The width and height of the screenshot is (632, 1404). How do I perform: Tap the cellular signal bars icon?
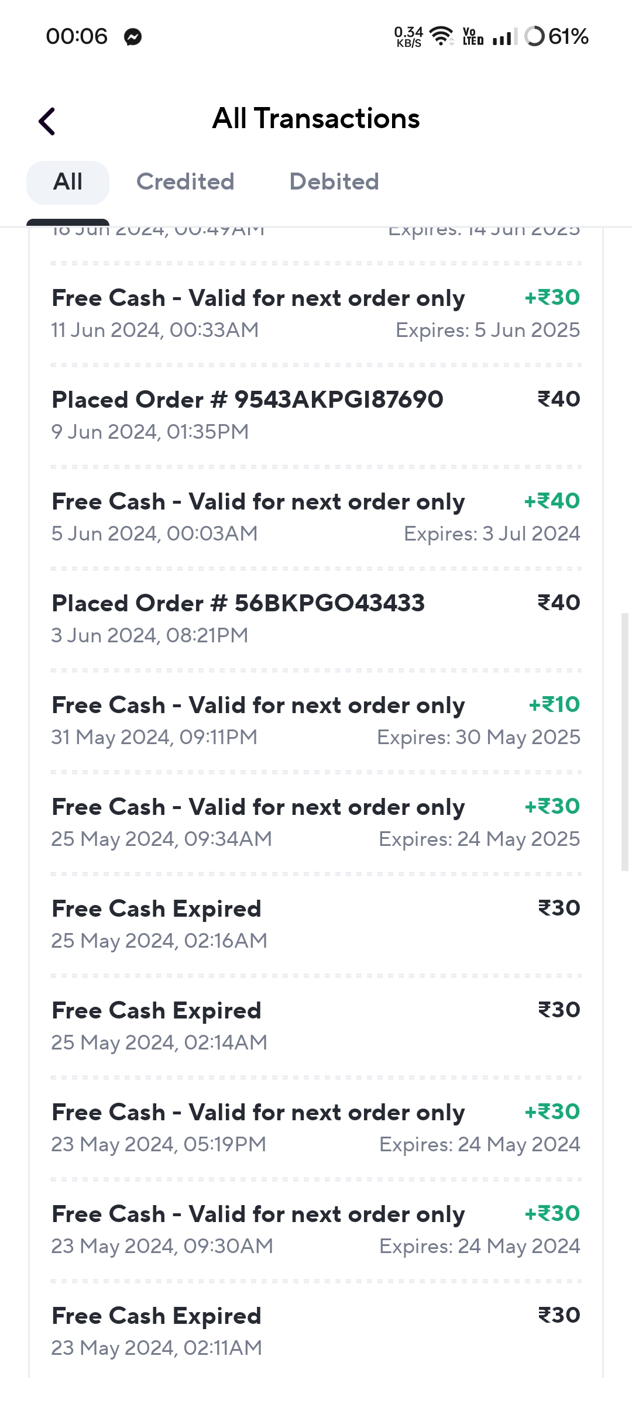(x=504, y=37)
